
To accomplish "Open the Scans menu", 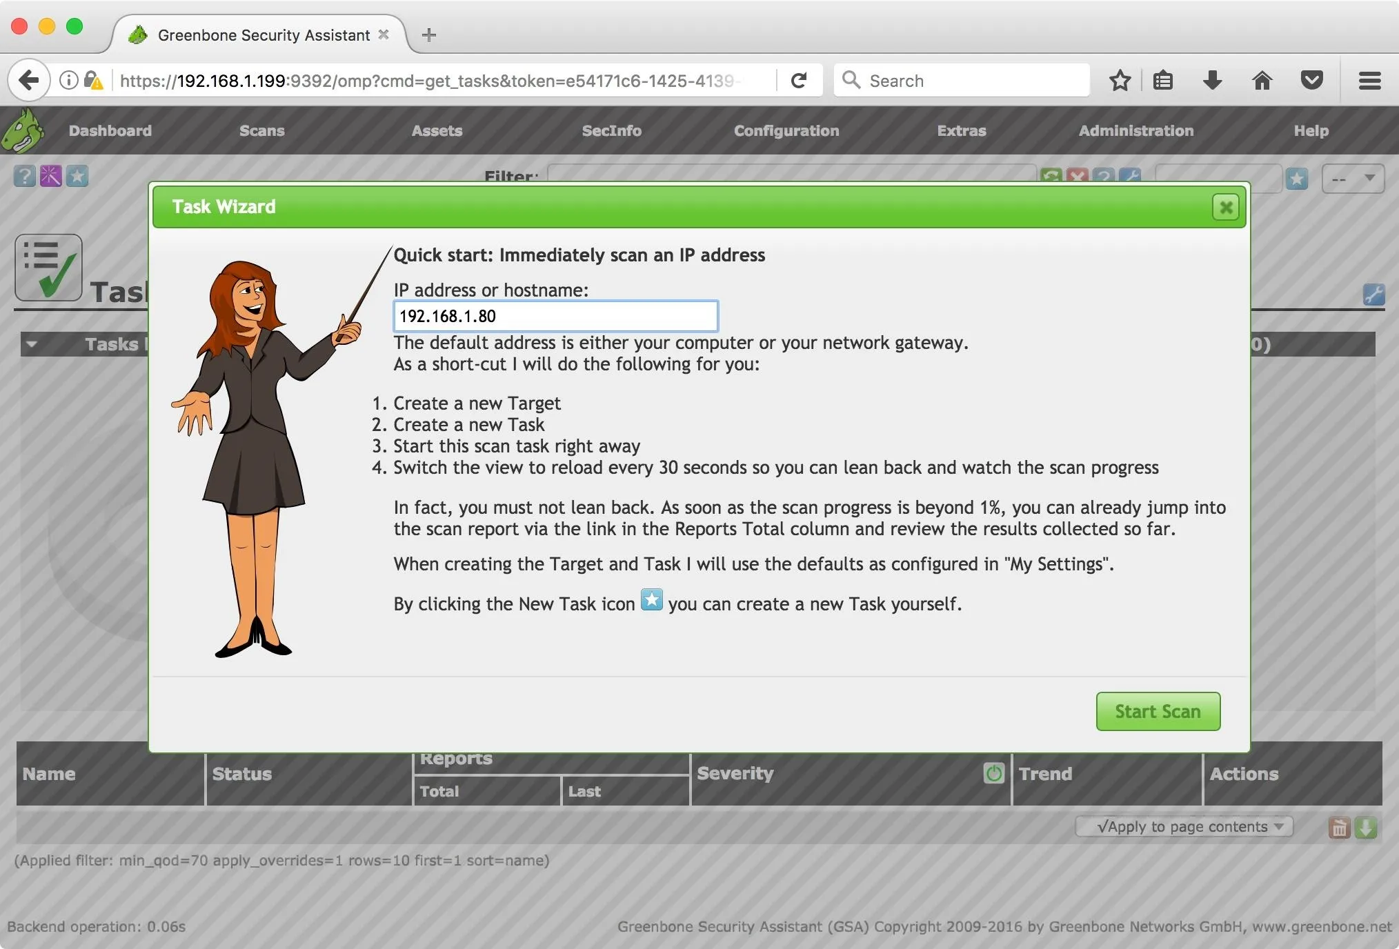I will click(x=261, y=130).
